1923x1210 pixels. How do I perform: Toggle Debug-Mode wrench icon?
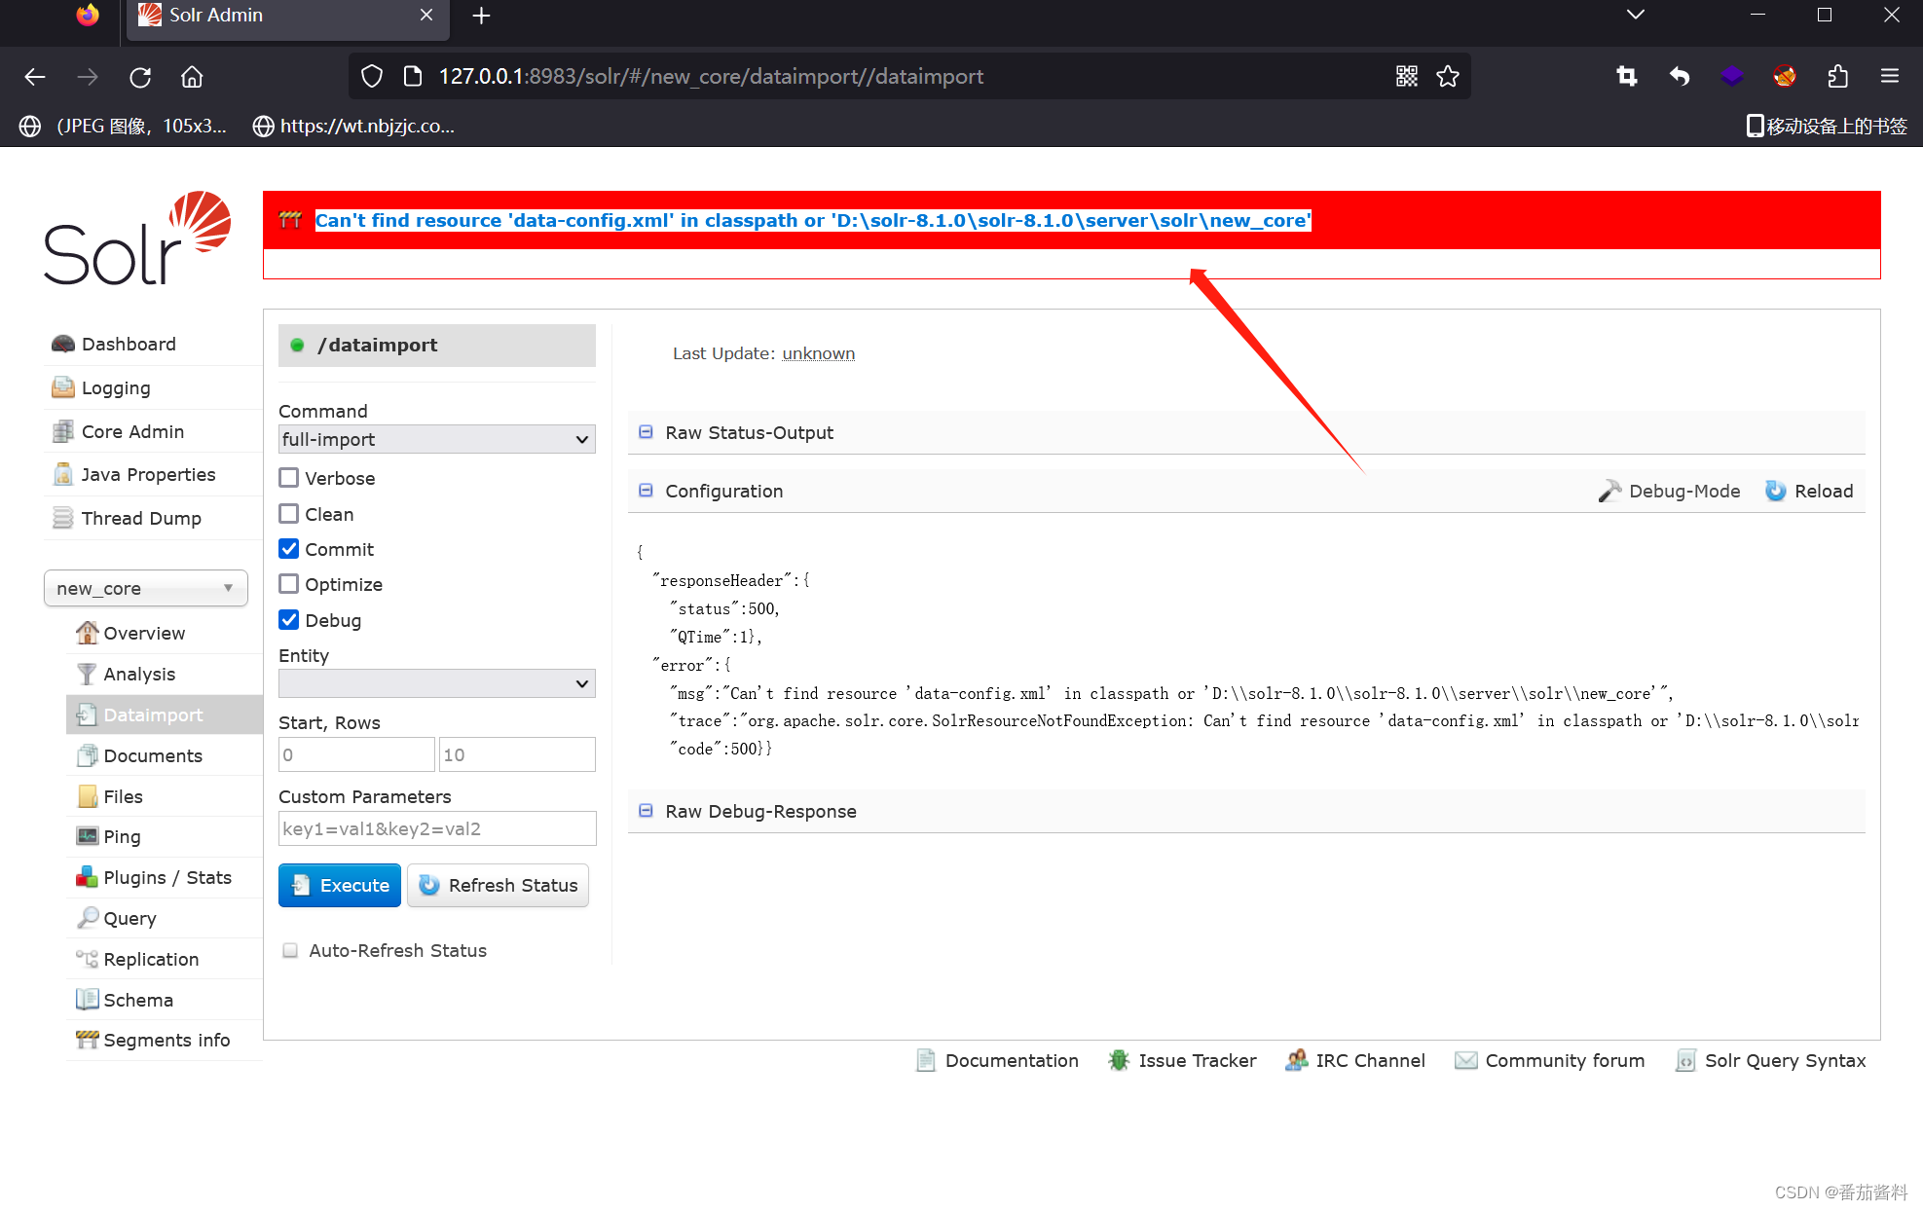(x=1609, y=491)
